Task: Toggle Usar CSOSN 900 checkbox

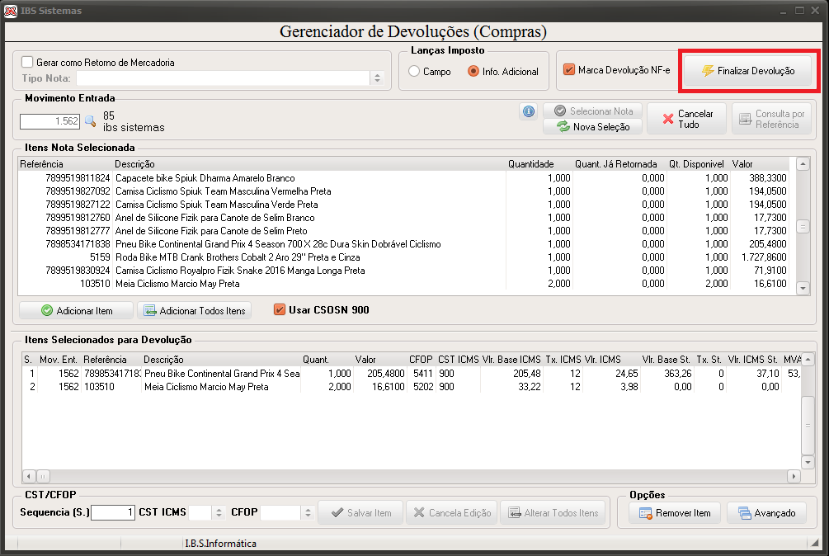Action: [x=280, y=309]
